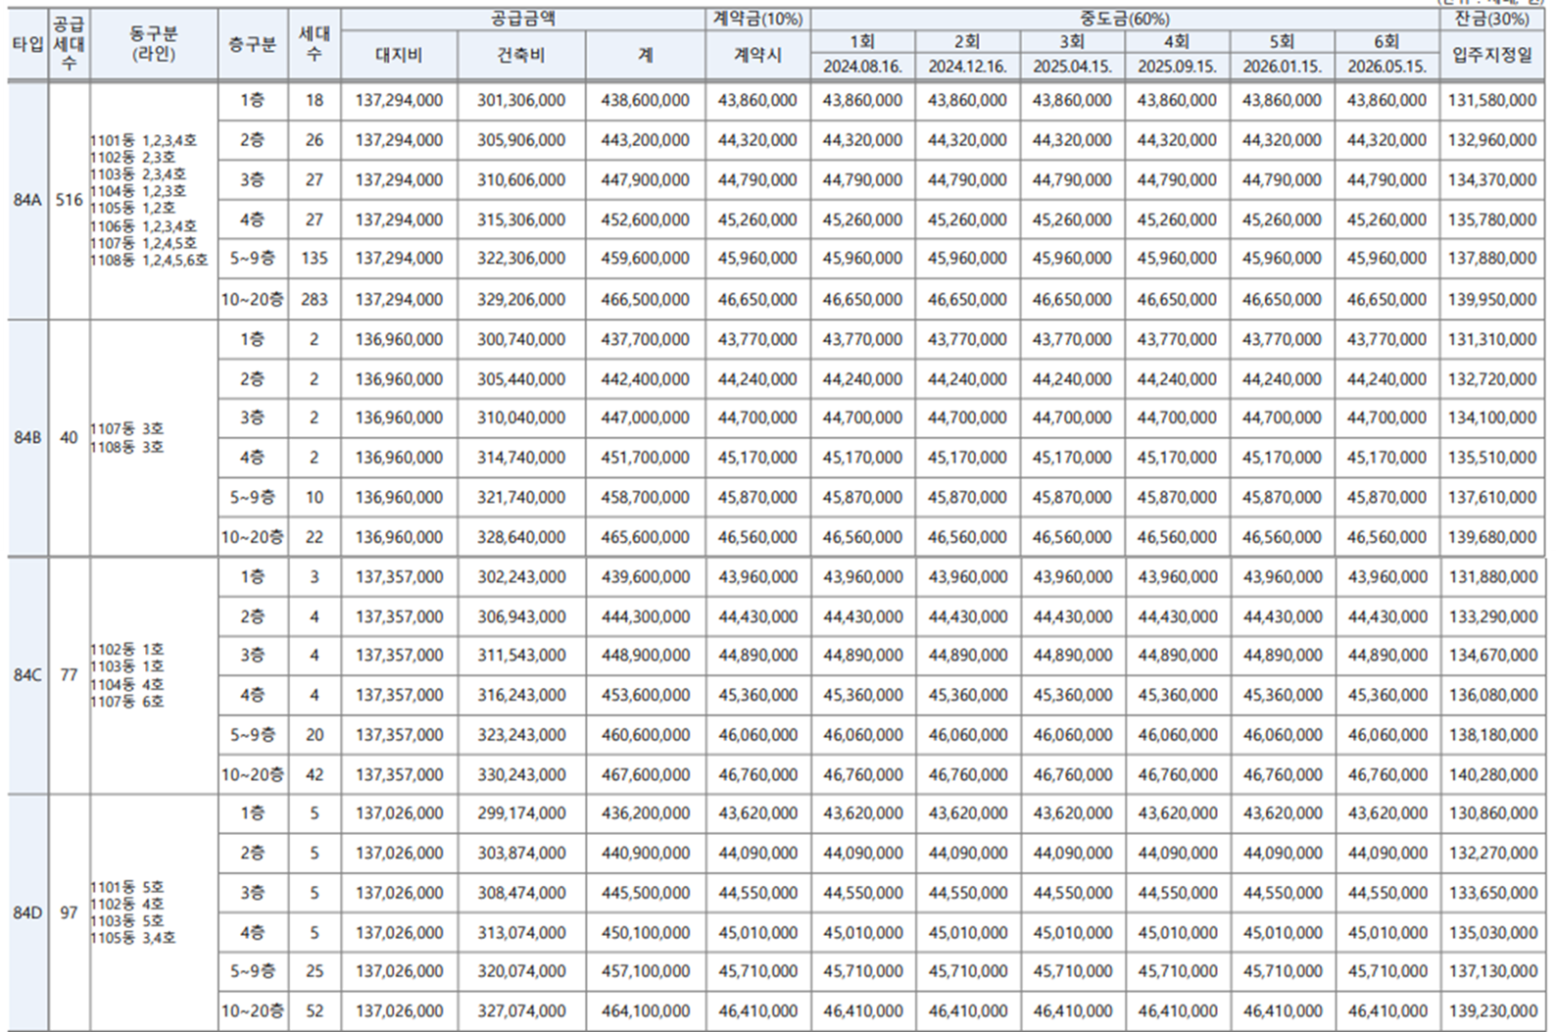1556x1032 pixels.
Task: Click the 잔금(30%) header
Action: pos(1492,19)
